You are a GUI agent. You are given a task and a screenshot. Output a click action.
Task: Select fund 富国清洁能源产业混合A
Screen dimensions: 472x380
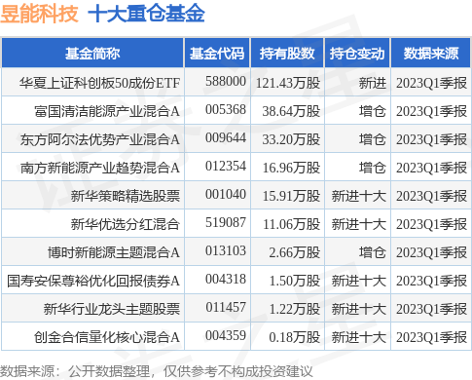tap(107, 111)
